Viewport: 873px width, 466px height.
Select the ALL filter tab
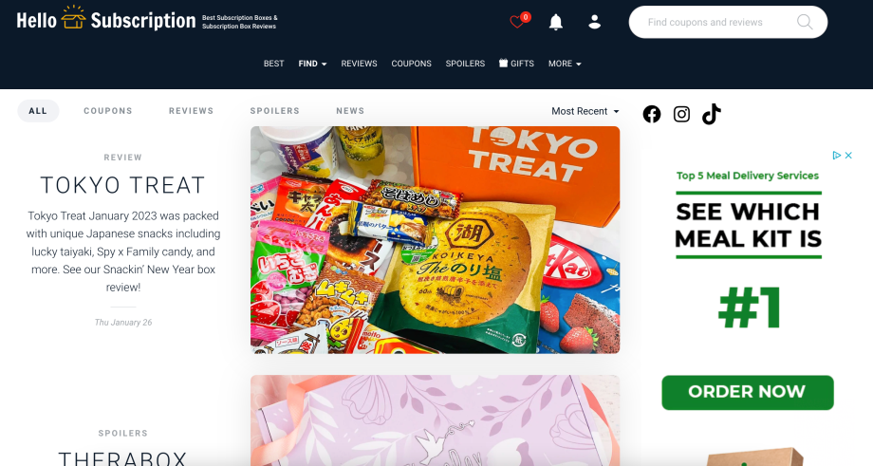pos(38,111)
